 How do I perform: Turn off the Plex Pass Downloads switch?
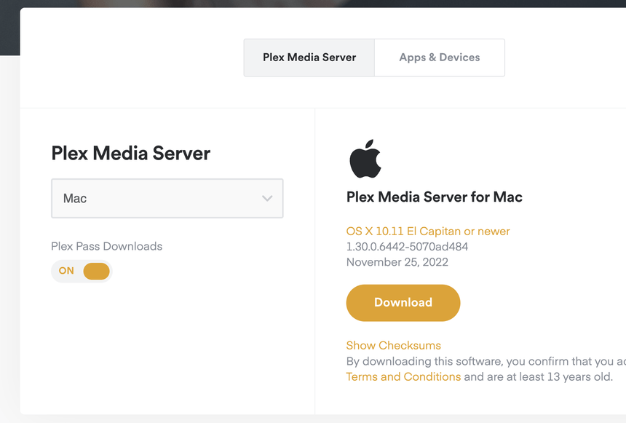coord(82,271)
